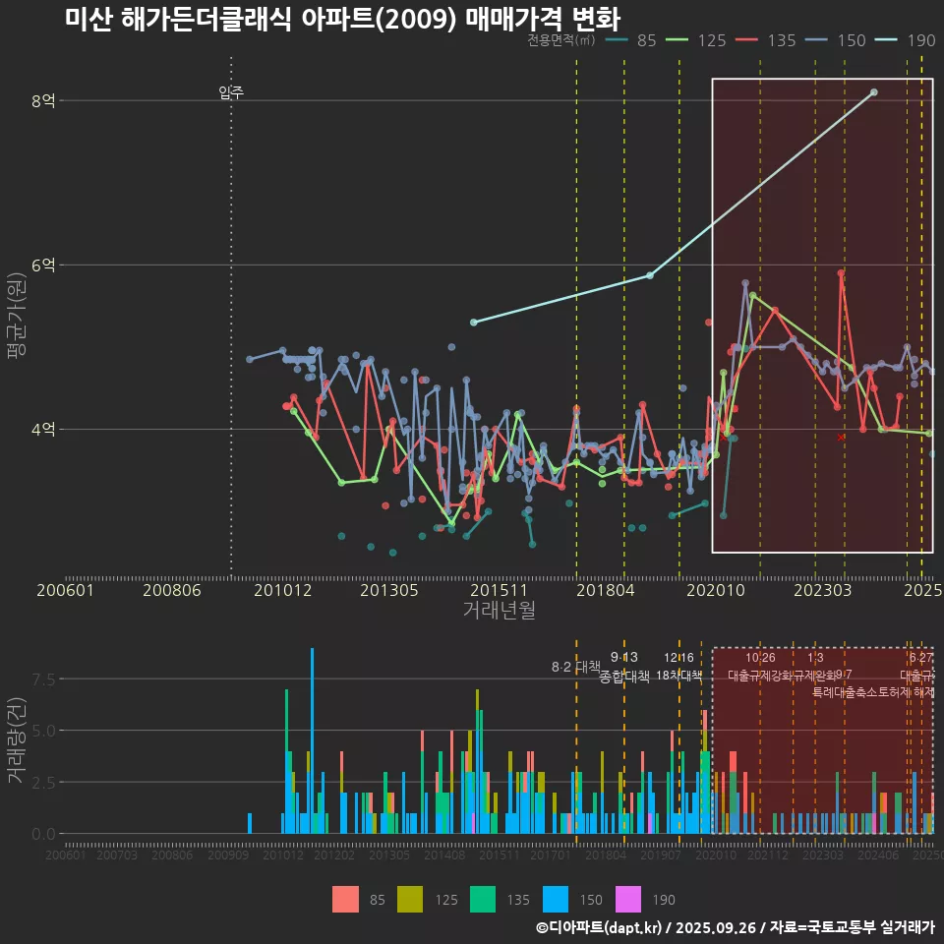The height and width of the screenshot is (944, 944).
Task: Click the 201012 x-axis label on price chart
Action: (x=282, y=590)
